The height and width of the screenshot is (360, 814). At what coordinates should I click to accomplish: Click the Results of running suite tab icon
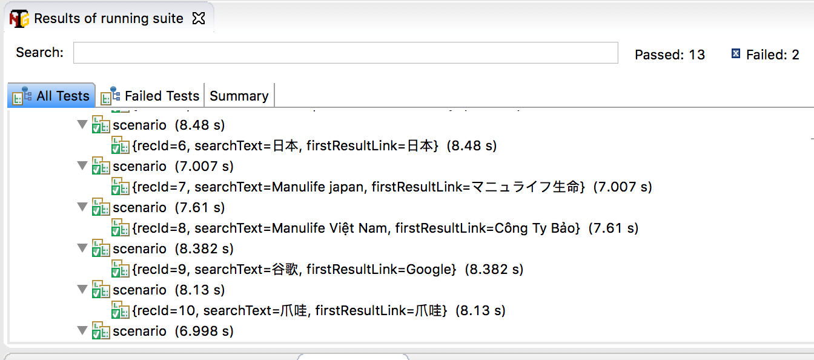click(17, 18)
